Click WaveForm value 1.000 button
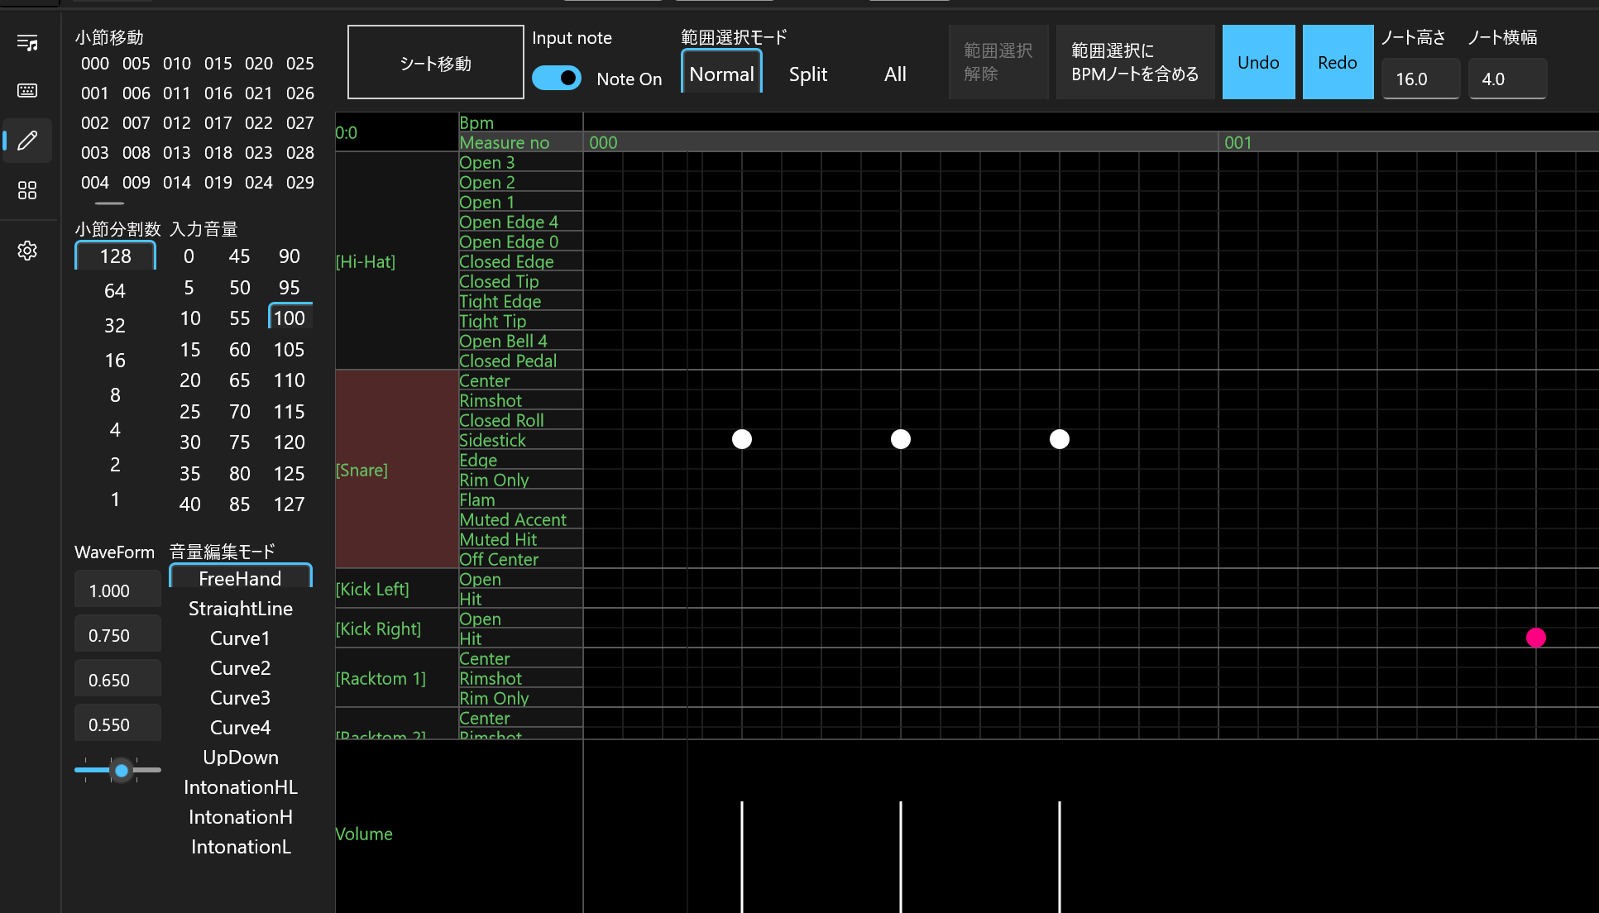1599x913 pixels. click(x=117, y=590)
